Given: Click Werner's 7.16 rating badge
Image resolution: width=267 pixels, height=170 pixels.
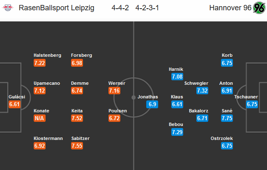Looking at the screenshot, I should 114,91.
